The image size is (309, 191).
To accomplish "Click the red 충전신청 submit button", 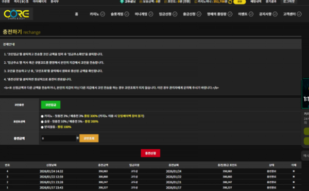I will 150,153.
